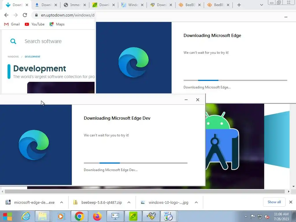Screen dimensions: 296x222
Task: Close the Windo tab
Action: (142, 5)
